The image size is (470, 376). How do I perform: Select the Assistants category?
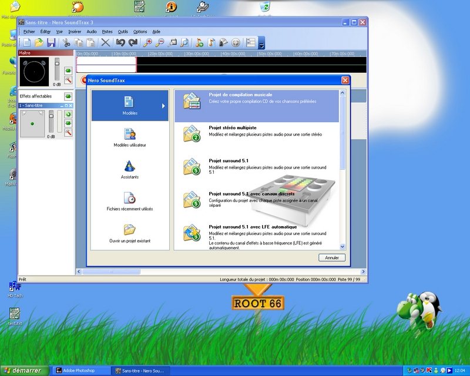(x=130, y=170)
